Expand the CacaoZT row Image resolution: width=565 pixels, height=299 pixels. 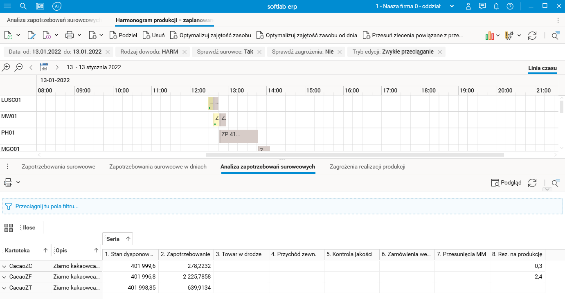coord(5,288)
